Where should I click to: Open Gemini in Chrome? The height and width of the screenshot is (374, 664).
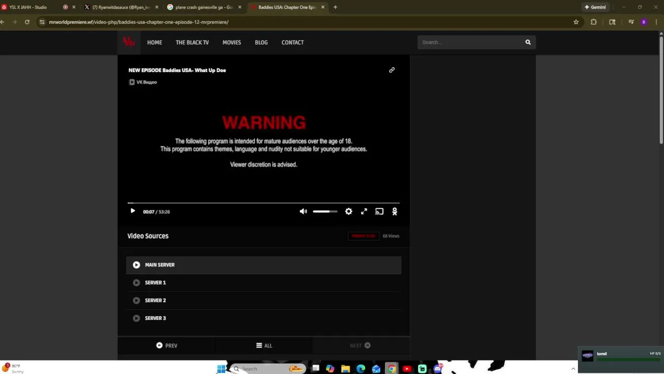(595, 7)
